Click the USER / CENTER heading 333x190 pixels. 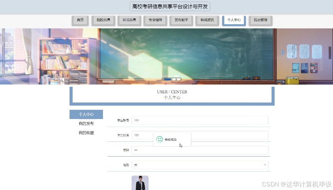172,92
